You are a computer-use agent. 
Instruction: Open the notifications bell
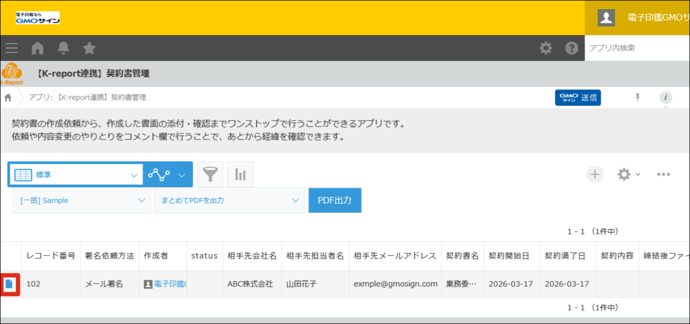click(x=64, y=48)
